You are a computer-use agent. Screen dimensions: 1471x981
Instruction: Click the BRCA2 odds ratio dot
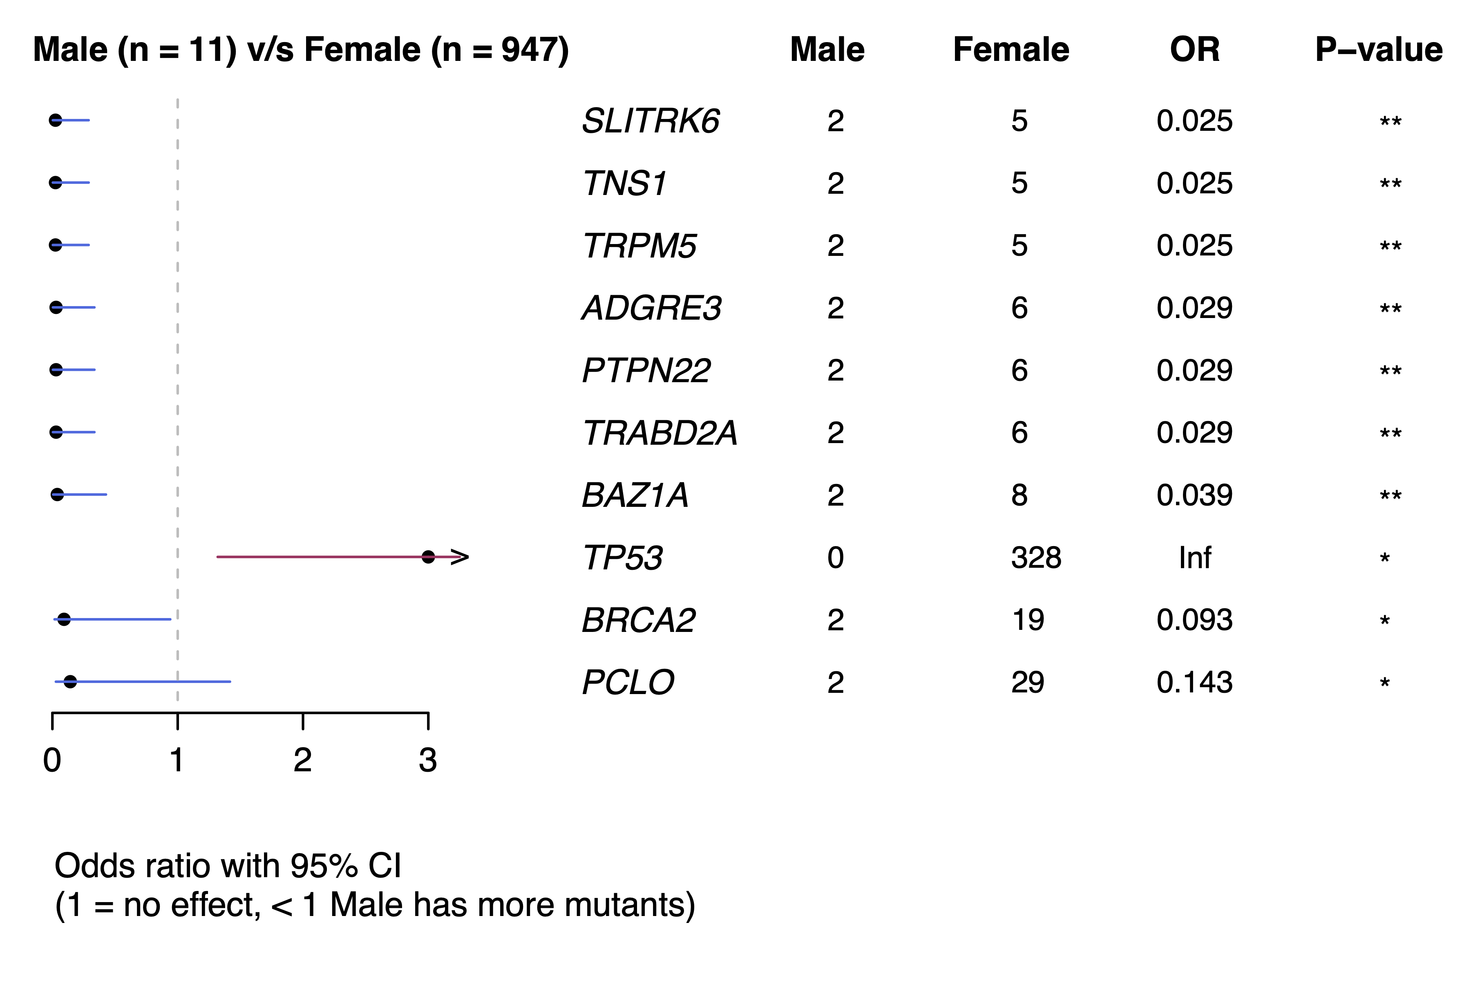(x=64, y=619)
